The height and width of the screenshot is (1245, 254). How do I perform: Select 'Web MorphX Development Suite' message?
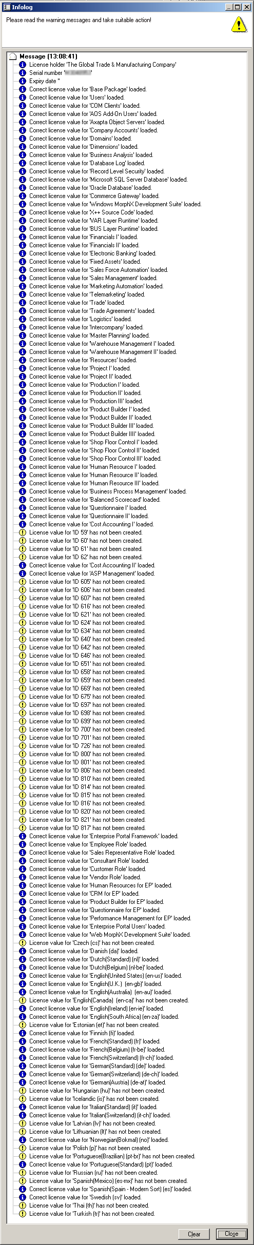coord(110,935)
